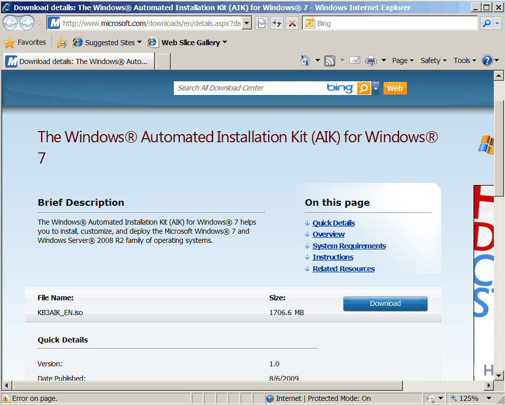Open the recent pages dropdown arrow
505x405 pixels.
(40, 23)
